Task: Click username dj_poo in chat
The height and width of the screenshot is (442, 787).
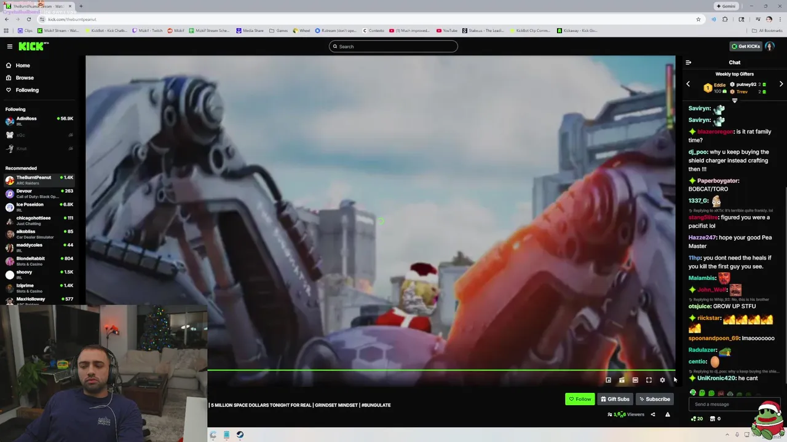Action: [x=698, y=152]
